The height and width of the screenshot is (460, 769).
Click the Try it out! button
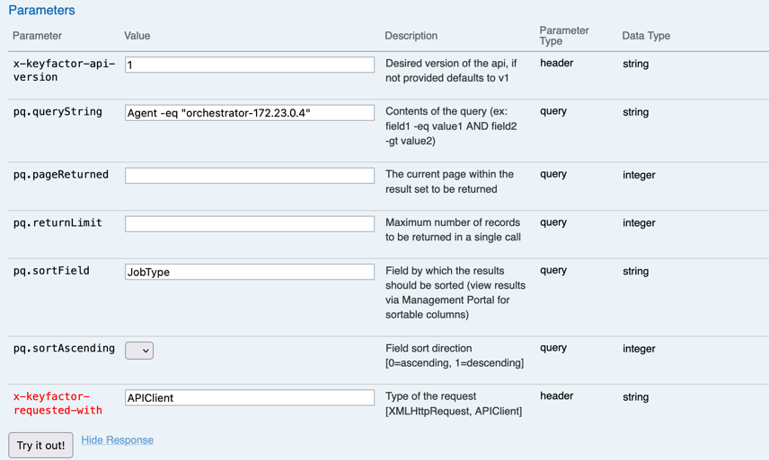coord(41,446)
